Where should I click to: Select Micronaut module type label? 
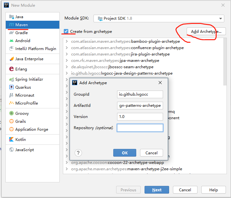click(x=25, y=95)
